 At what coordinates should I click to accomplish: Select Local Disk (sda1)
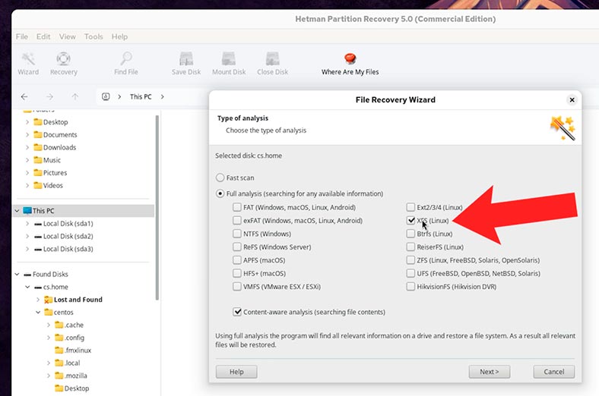(x=68, y=224)
